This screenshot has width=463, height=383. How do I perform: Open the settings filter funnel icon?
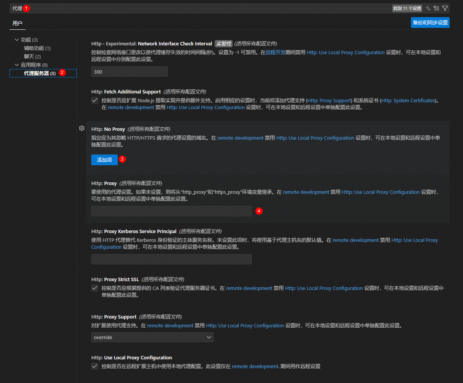pos(445,8)
